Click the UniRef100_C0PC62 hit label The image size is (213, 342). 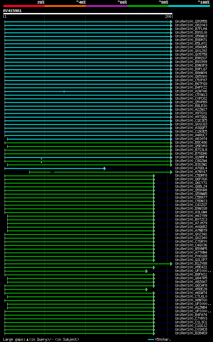click(191, 99)
